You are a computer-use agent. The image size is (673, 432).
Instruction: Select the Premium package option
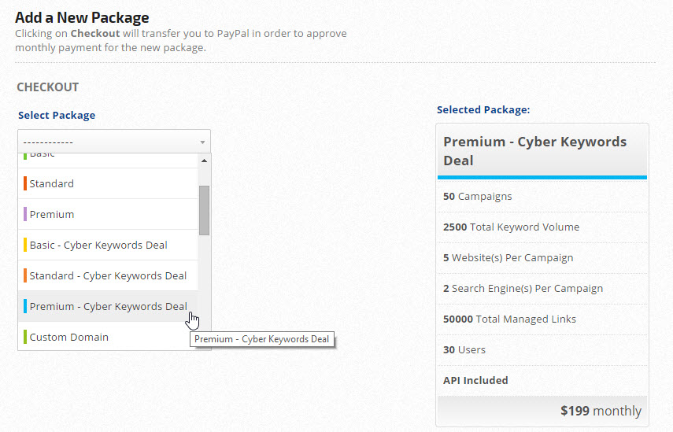tap(52, 214)
